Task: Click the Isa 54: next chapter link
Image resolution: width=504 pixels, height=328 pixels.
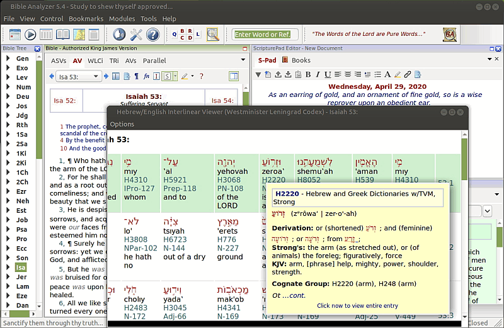Action: (222, 101)
